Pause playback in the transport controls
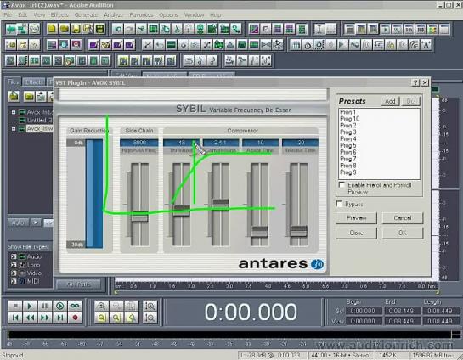This screenshot has width=463, height=360. 45,306
